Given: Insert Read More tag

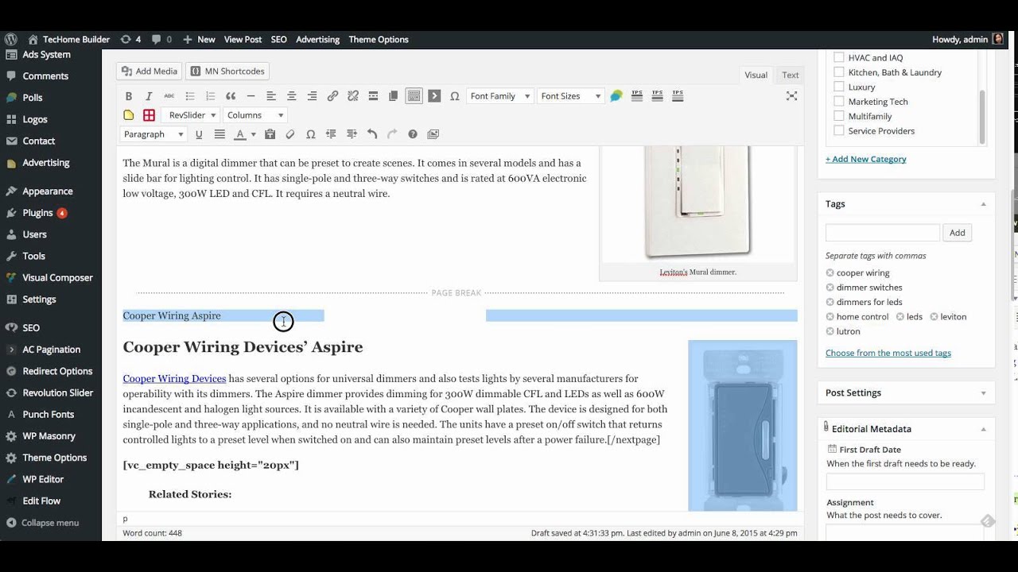Looking at the screenshot, I should [x=373, y=96].
